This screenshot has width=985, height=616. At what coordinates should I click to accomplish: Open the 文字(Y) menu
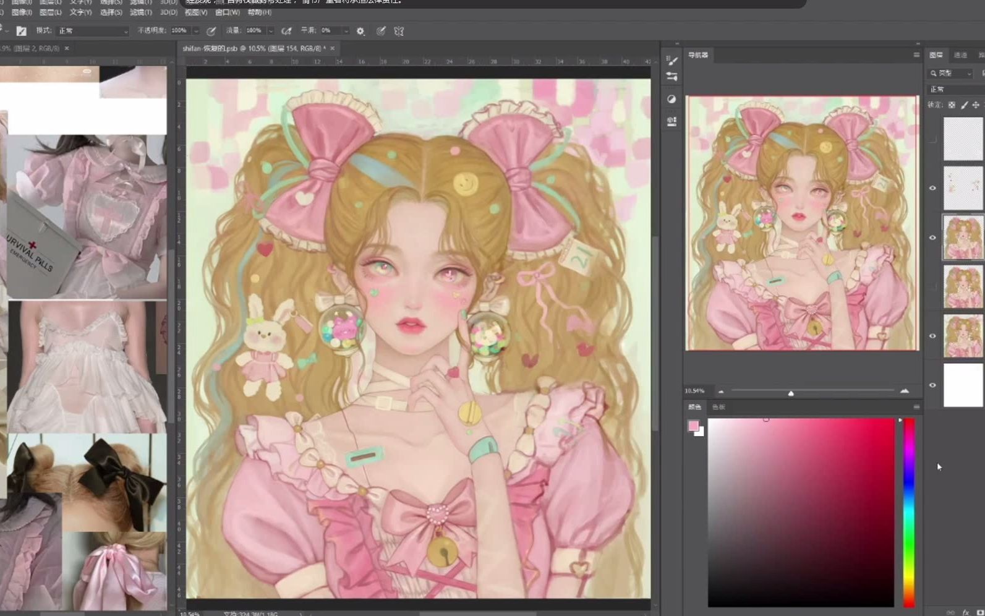(80, 12)
